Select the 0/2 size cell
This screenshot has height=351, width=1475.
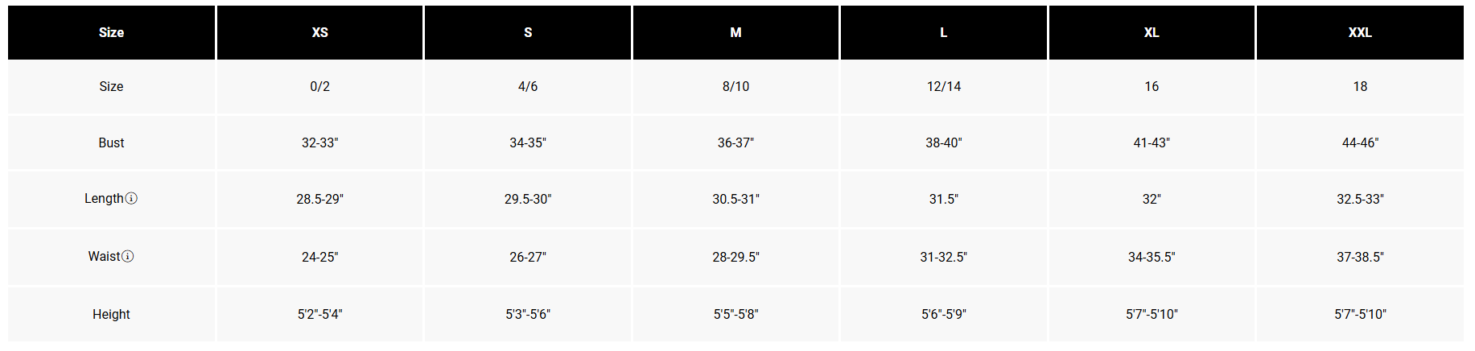[x=319, y=86]
